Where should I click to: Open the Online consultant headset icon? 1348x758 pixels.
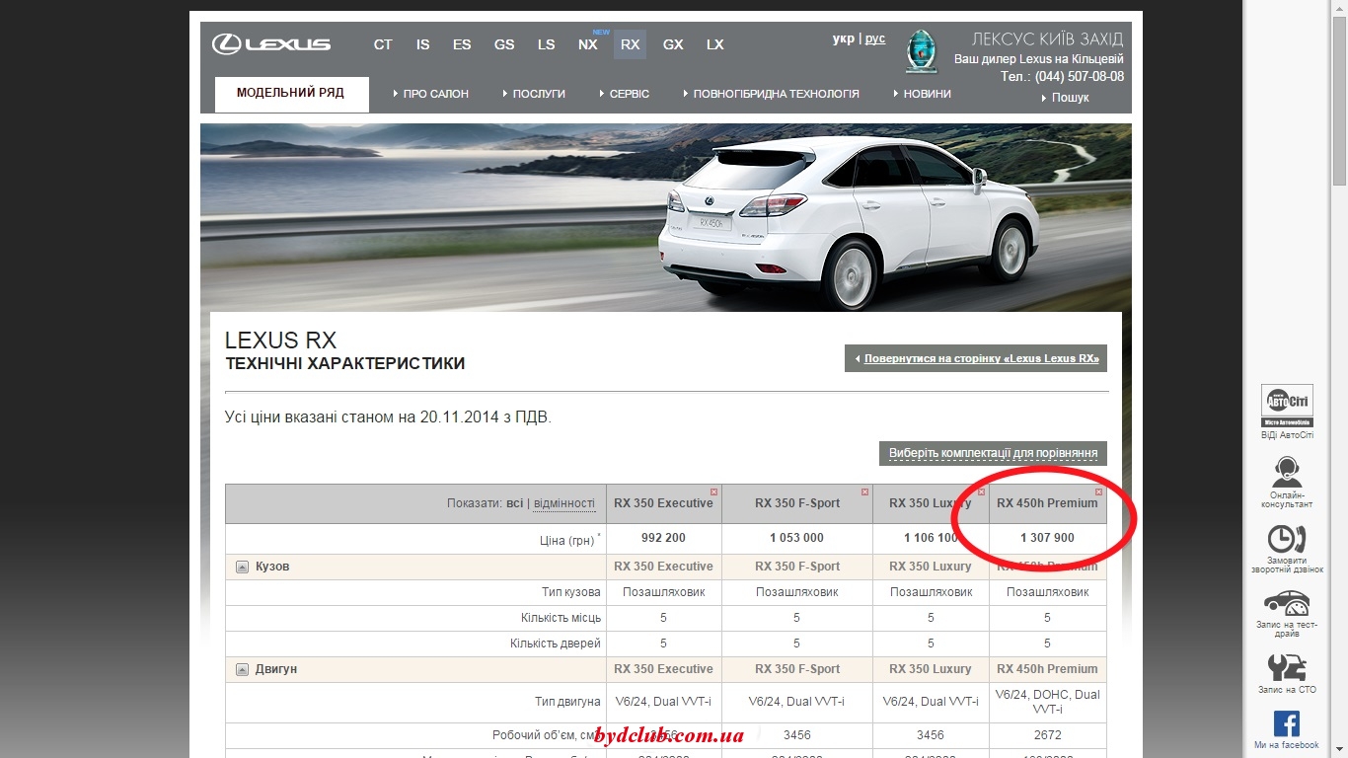tap(1287, 471)
